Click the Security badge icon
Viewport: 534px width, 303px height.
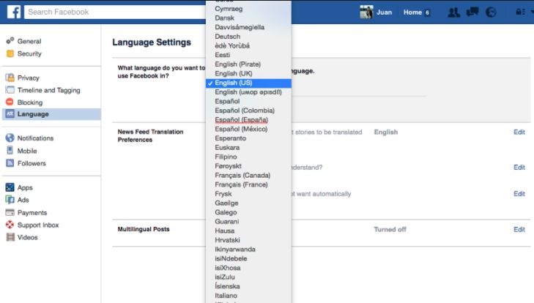(10, 53)
